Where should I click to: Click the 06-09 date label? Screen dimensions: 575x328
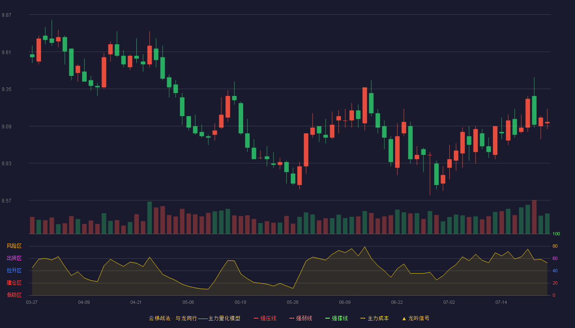[x=345, y=302]
